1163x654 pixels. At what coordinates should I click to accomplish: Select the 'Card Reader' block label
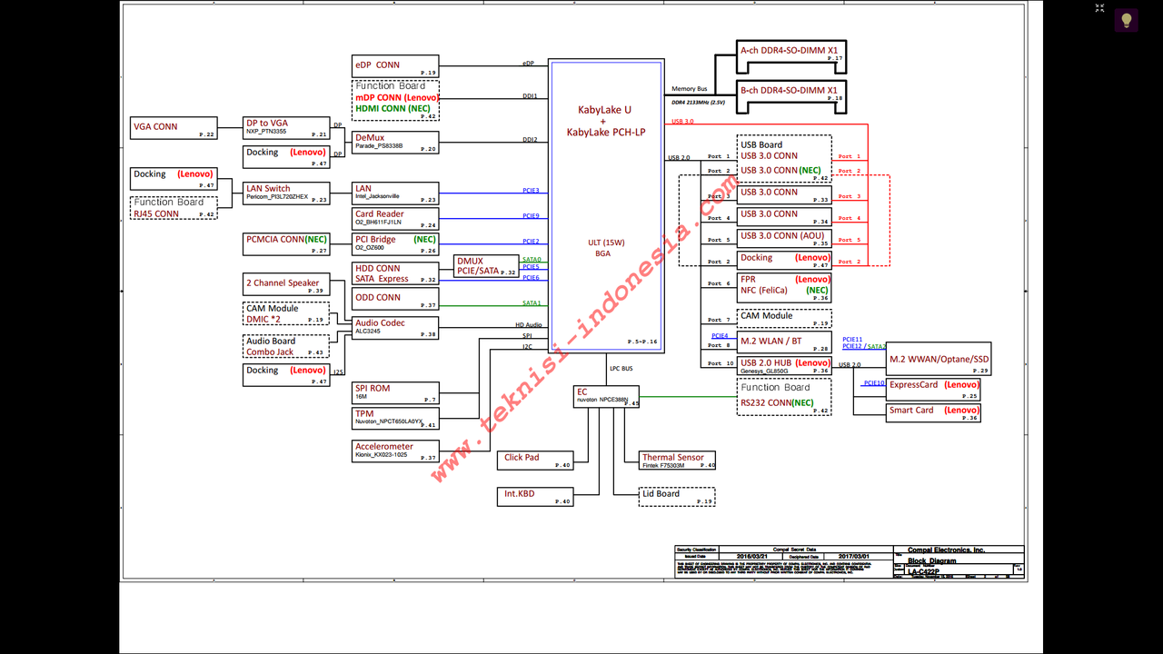380,213
